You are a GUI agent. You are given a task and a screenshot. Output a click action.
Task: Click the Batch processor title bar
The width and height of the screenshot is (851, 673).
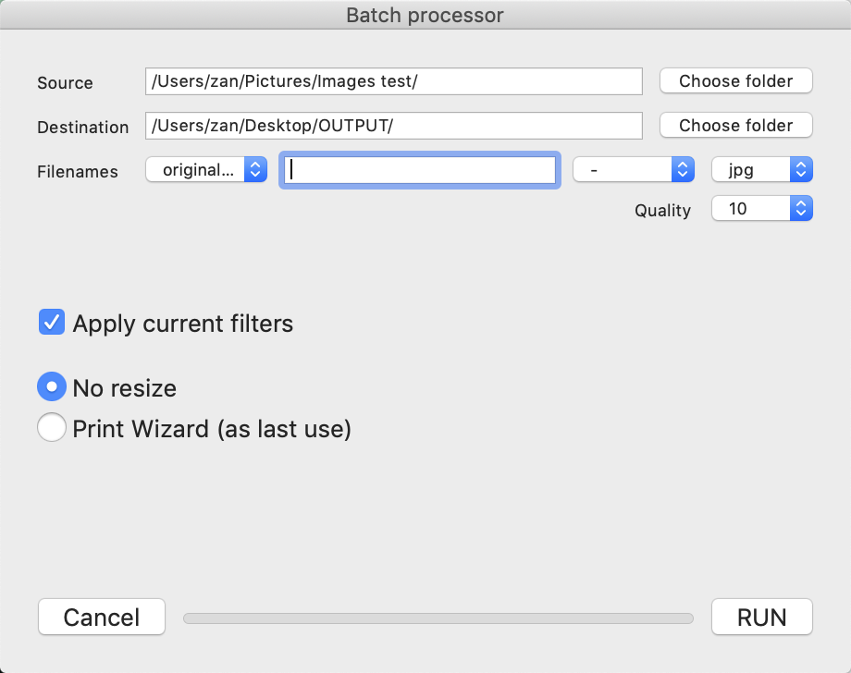pos(425,15)
